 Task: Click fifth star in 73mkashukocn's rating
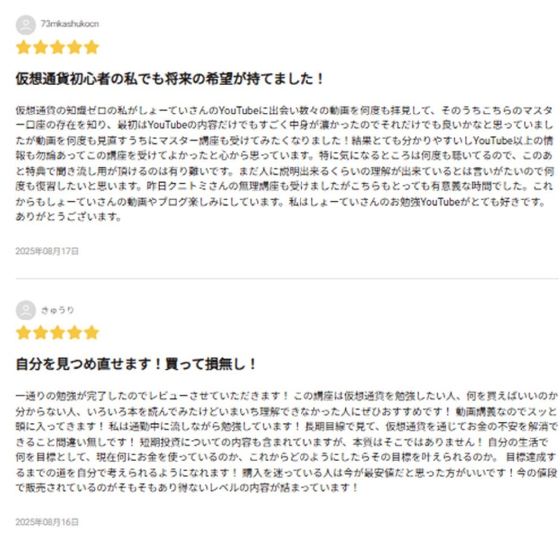tap(91, 47)
